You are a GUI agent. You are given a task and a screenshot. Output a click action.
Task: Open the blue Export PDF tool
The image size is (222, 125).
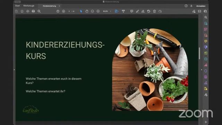click(206, 23)
